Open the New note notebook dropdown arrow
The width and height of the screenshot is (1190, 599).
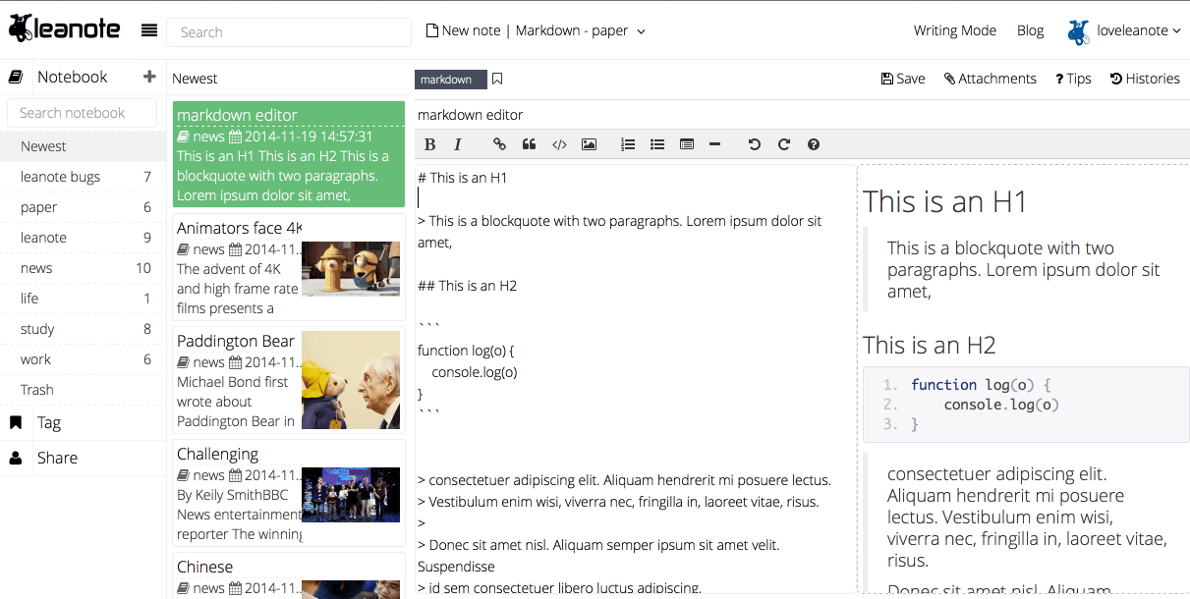[x=642, y=31]
